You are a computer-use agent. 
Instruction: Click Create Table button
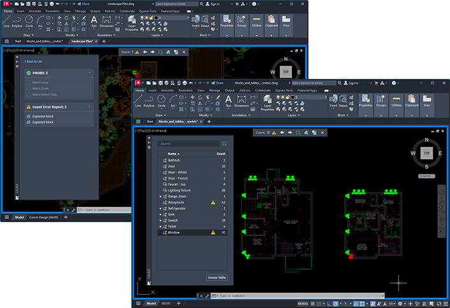[217, 277]
